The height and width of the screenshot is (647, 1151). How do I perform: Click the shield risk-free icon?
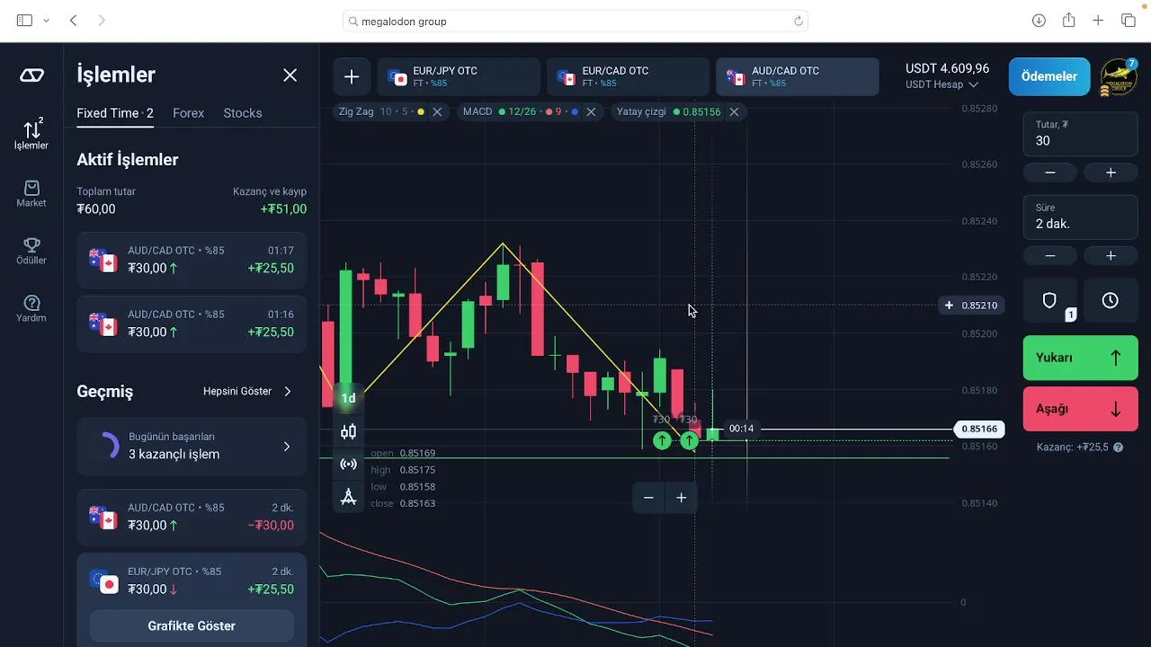coord(1049,301)
